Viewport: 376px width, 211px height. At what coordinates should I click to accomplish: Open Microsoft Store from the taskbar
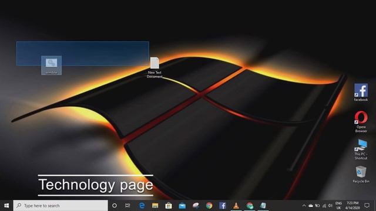[x=169, y=206]
